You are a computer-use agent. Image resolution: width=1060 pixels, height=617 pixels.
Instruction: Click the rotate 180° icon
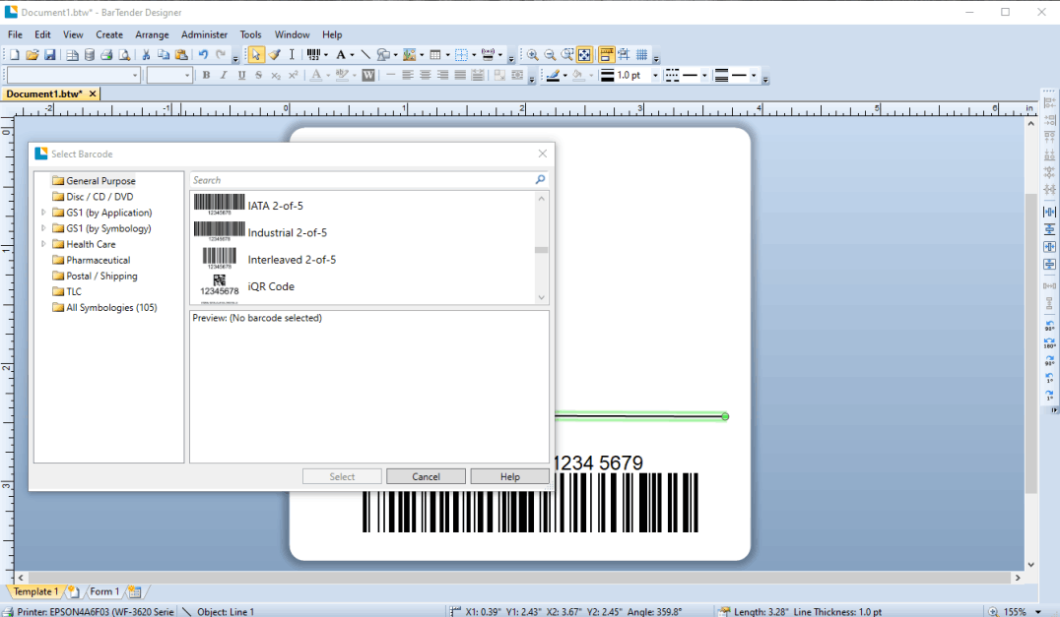(1049, 343)
